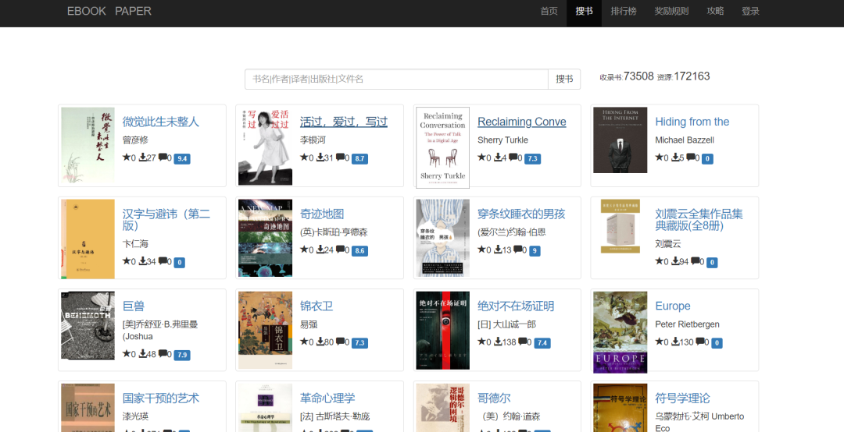The image size is (844, 432).
Task: Click Behemoth cover of 巨兽
Action: [88, 326]
